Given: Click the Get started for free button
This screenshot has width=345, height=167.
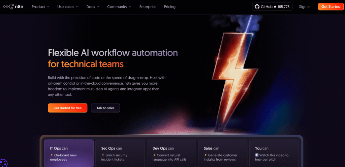Looking at the screenshot, I should (67, 108).
